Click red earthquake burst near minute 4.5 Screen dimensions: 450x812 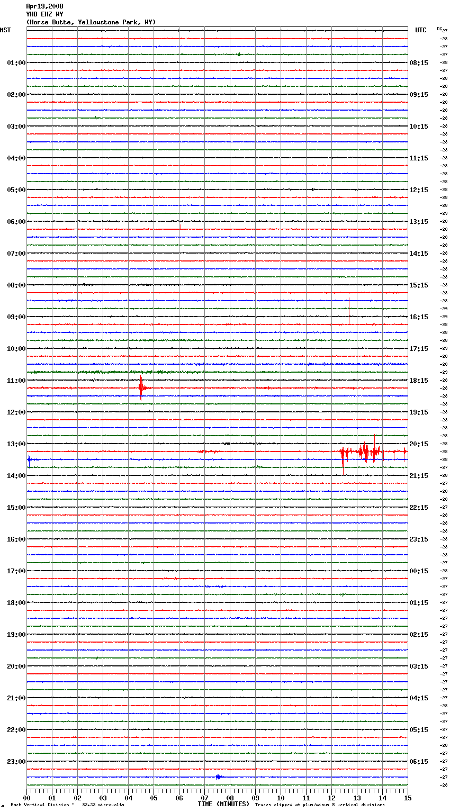coord(141,389)
